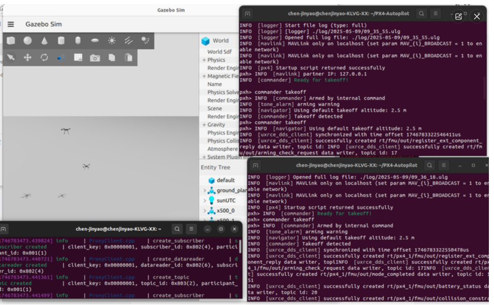Take a screenshot with the camera icon

pos(95,58)
